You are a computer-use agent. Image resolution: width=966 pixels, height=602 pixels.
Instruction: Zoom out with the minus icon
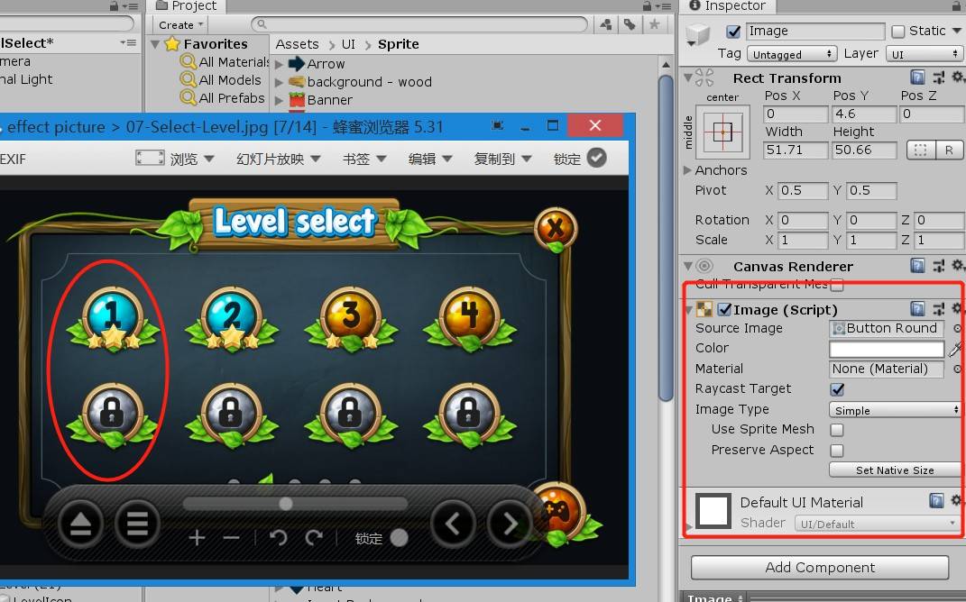pyautogui.click(x=232, y=538)
